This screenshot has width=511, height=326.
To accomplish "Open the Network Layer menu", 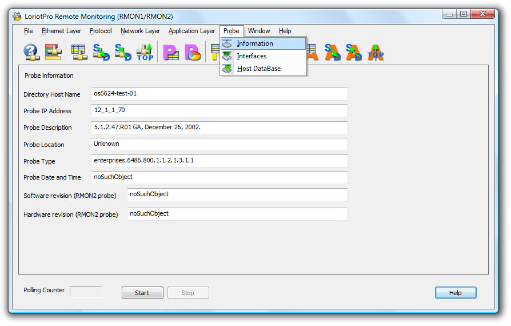I will 140,31.
